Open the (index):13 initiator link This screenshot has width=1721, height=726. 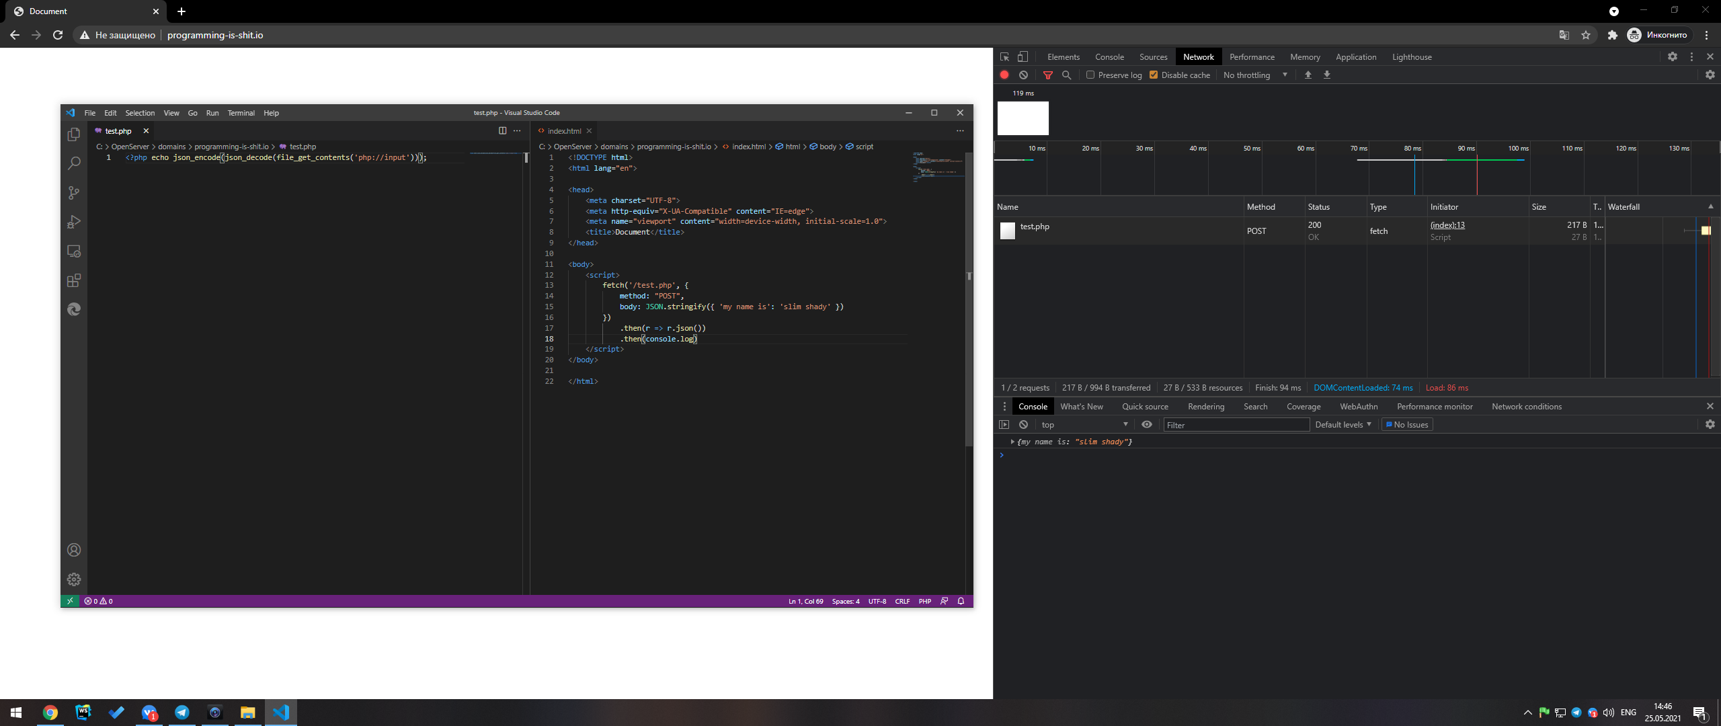(1447, 225)
